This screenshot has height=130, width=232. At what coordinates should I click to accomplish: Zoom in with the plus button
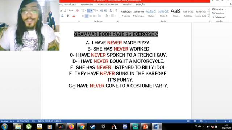225,121
